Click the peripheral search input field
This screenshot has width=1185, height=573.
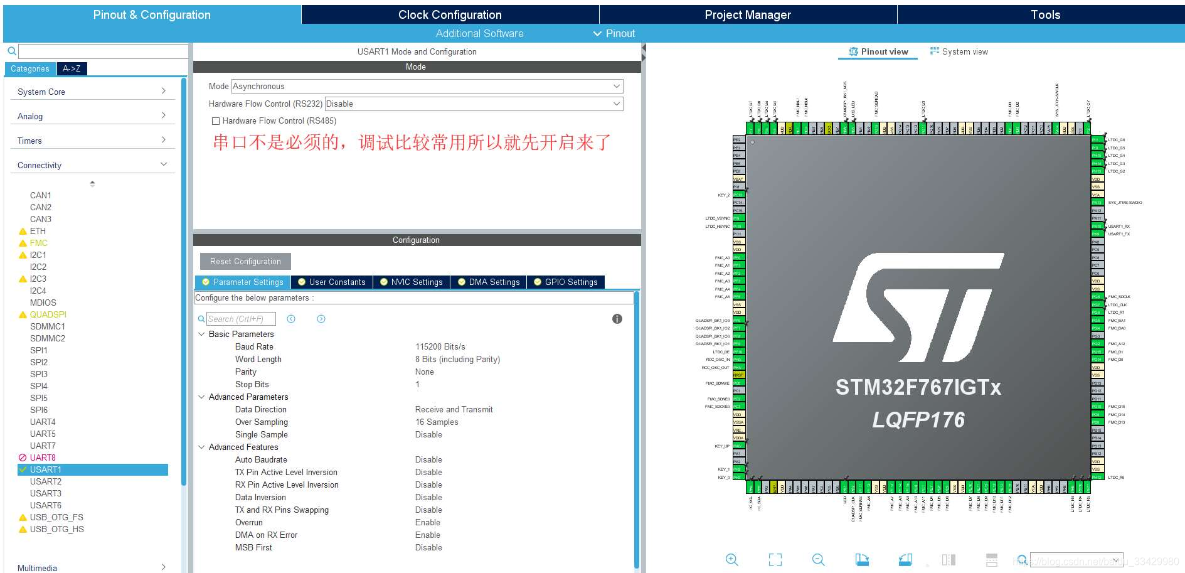point(104,51)
